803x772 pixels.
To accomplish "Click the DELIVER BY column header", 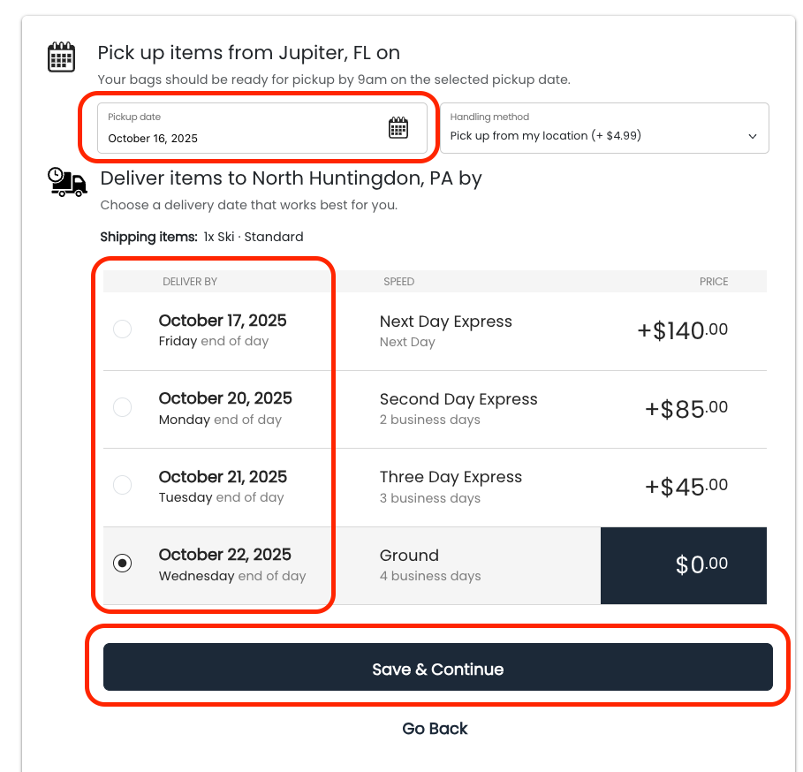I will (x=190, y=282).
